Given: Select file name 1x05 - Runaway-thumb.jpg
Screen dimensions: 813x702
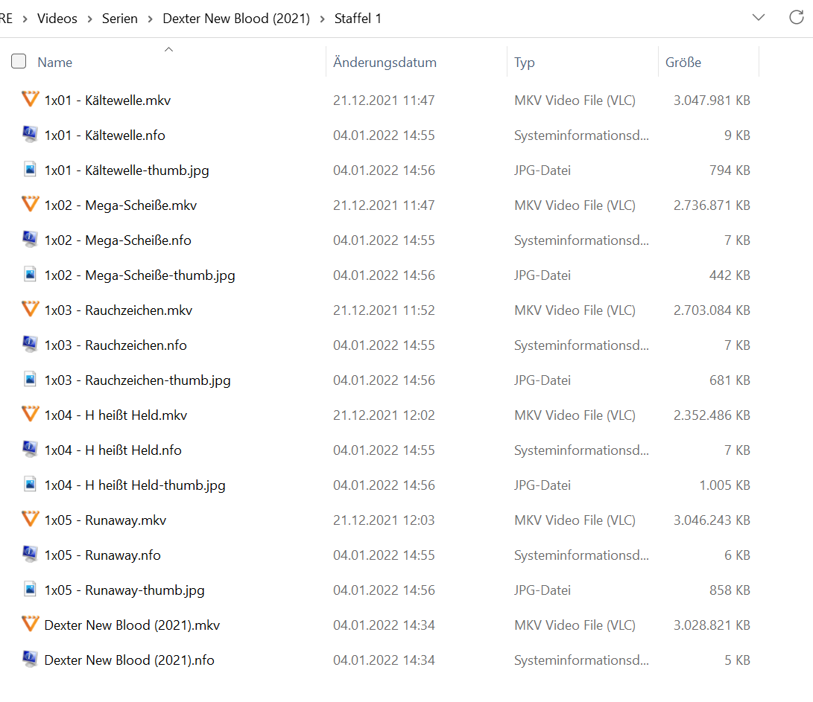Looking at the screenshot, I should 124,590.
